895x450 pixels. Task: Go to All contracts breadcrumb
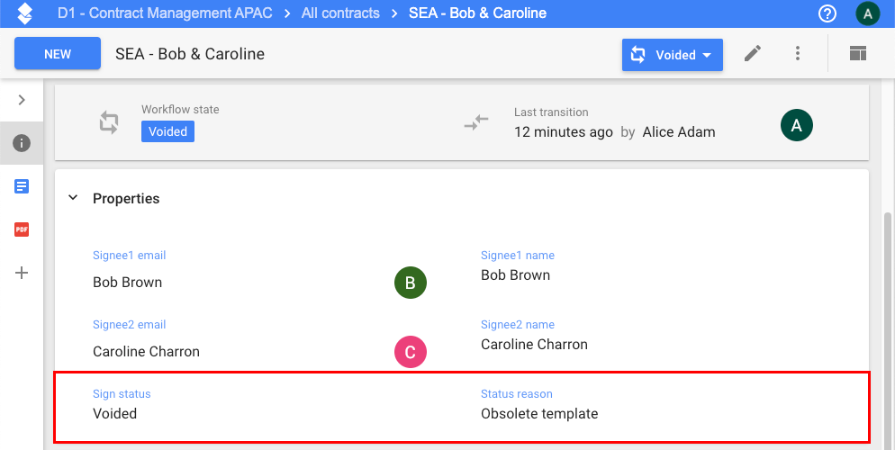click(340, 13)
